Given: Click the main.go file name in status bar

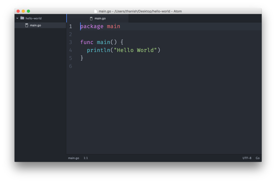Looking at the screenshot, I should pyautogui.click(x=73, y=158).
